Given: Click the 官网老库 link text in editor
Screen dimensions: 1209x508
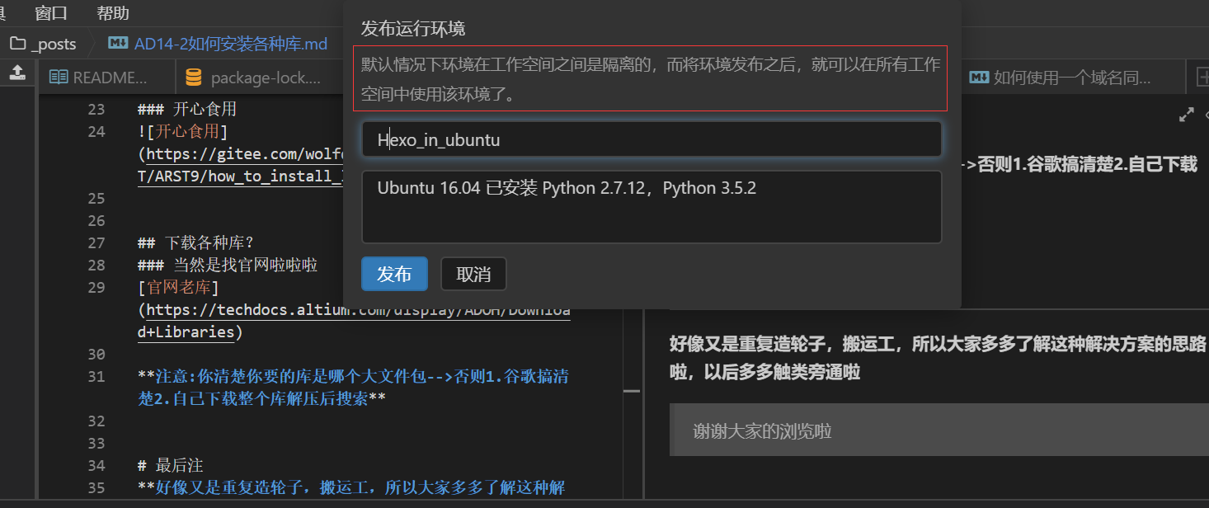Looking at the screenshot, I should click(x=178, y=287).
